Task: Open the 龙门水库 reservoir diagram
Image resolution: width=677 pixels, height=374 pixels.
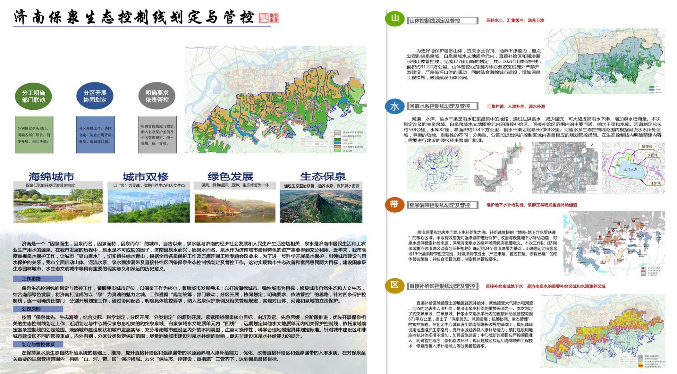Action: (633, 168)
